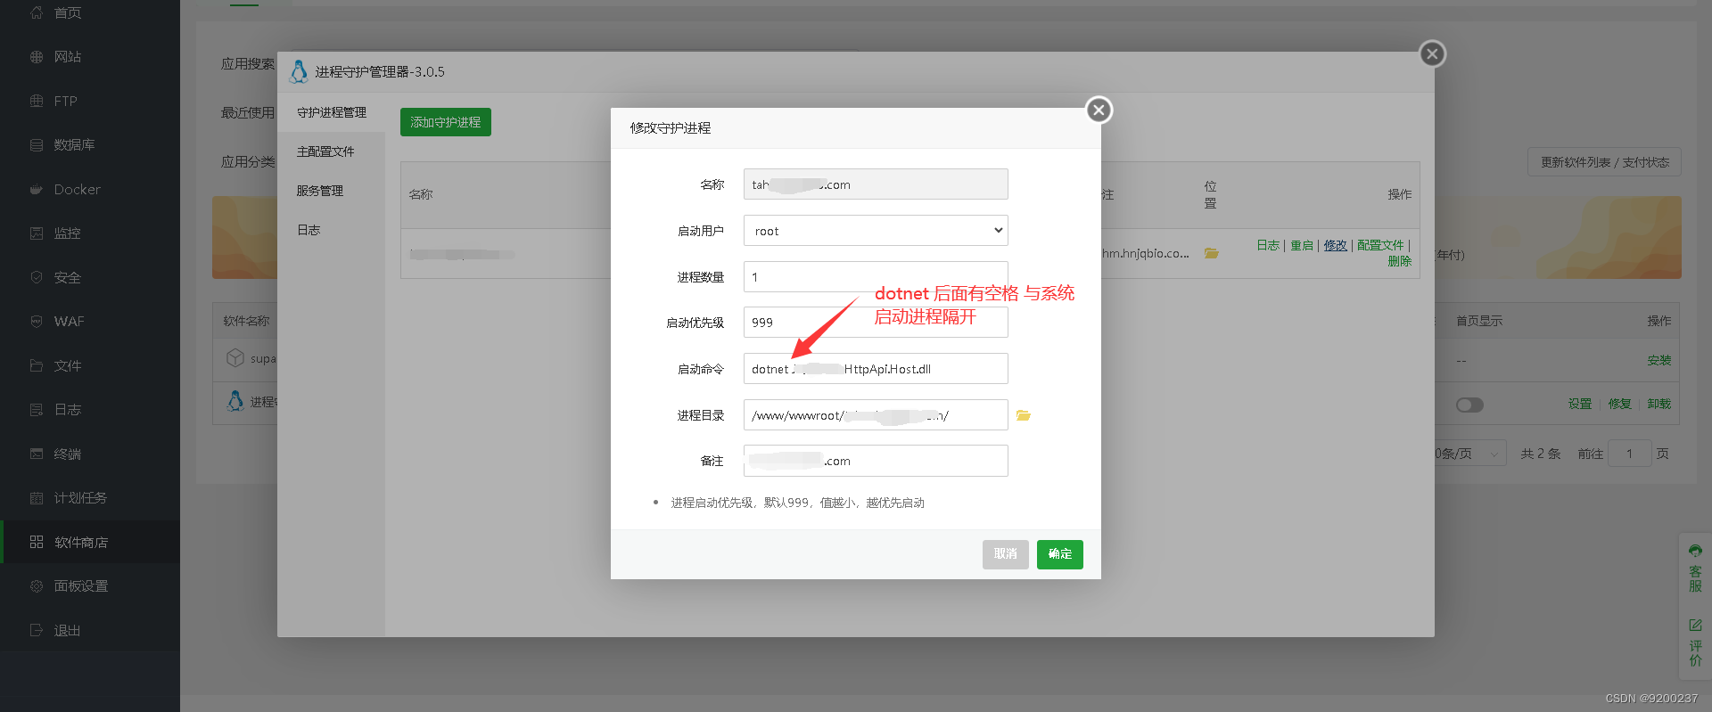Focus the 启动命令 input field
This screenshot has height=712, width=1712.
point(876,369)
